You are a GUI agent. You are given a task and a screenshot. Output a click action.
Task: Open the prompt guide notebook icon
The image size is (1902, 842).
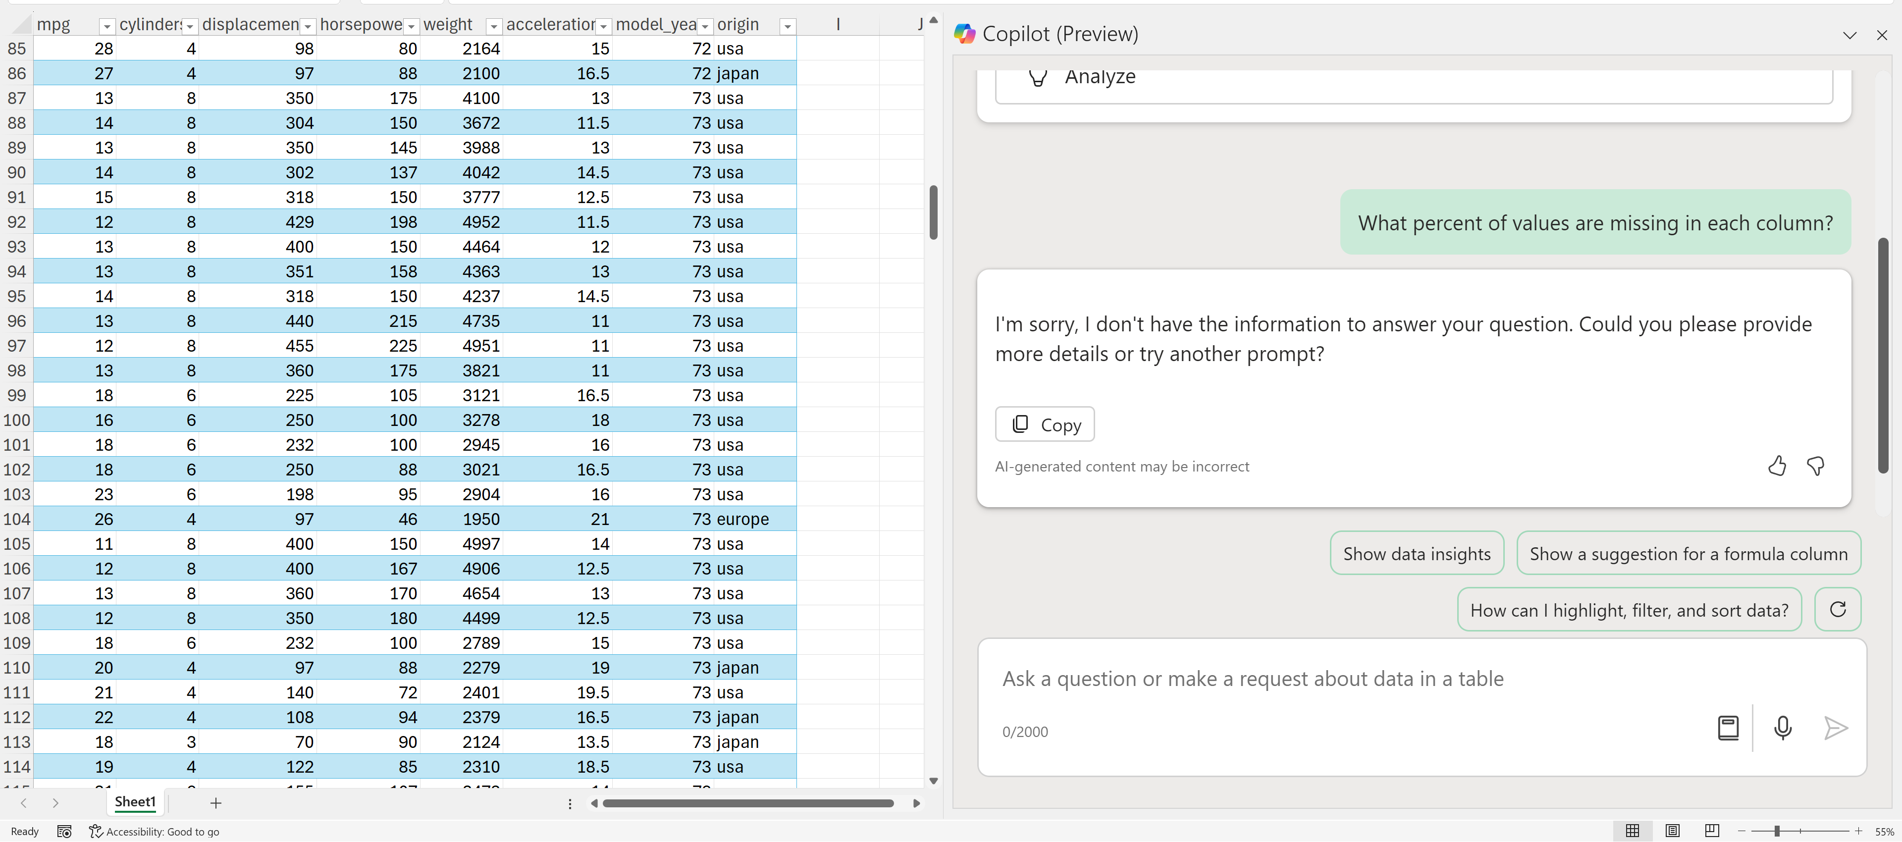[1728, 728]
